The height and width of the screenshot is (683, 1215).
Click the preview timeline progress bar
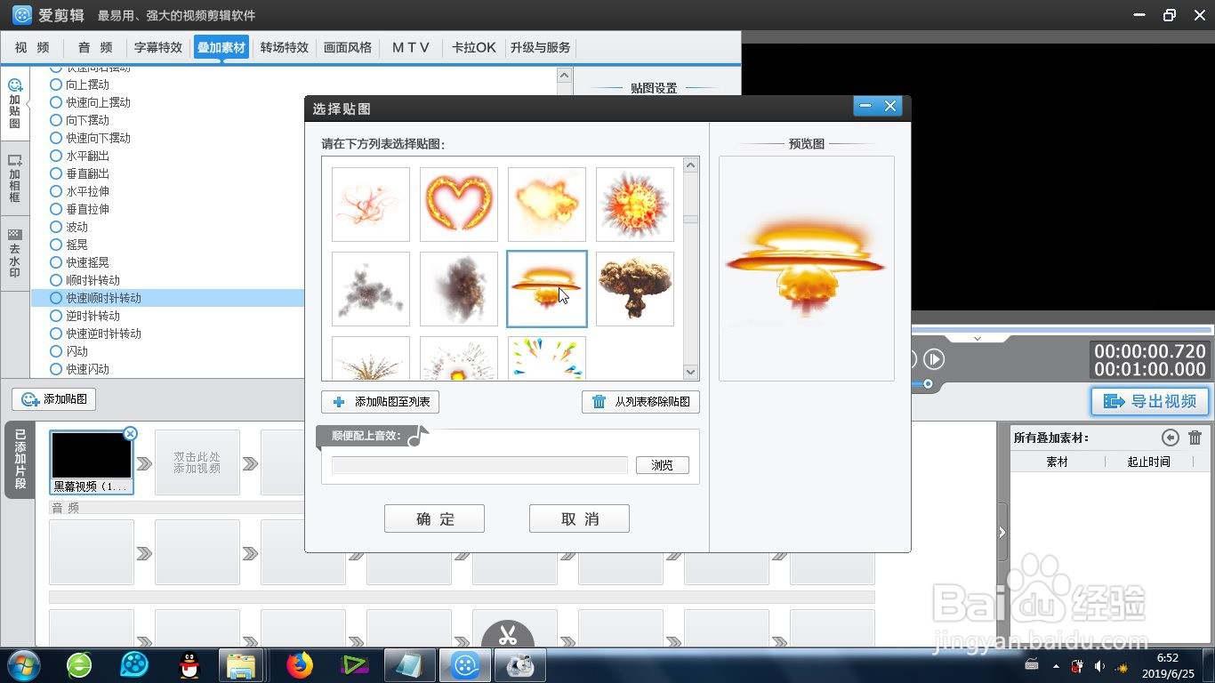pyautogui.click(x=1060, y=329)
